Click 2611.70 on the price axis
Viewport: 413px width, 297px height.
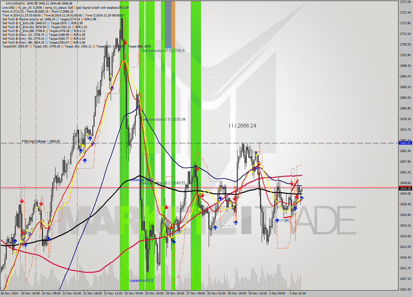coord(405,268)
